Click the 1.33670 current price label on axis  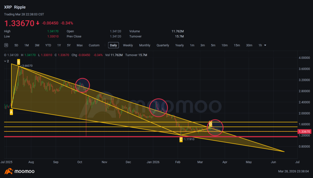coord(304,131)
